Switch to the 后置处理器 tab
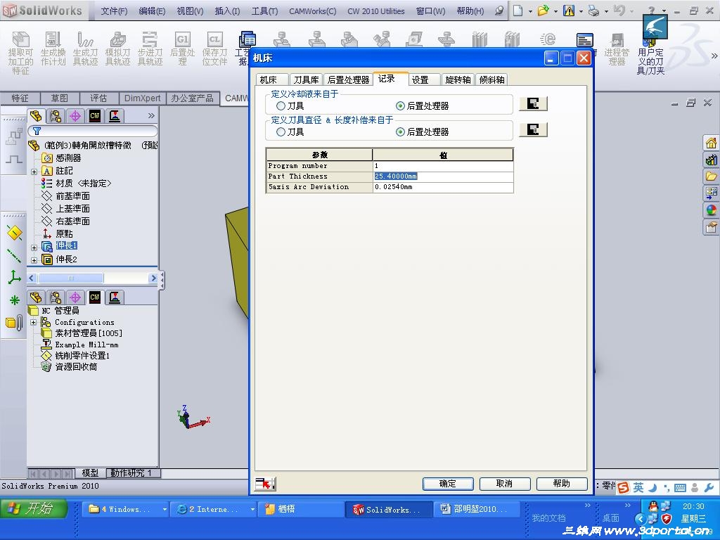The width and height of the screenshot is (720, 540). point(348,80)
